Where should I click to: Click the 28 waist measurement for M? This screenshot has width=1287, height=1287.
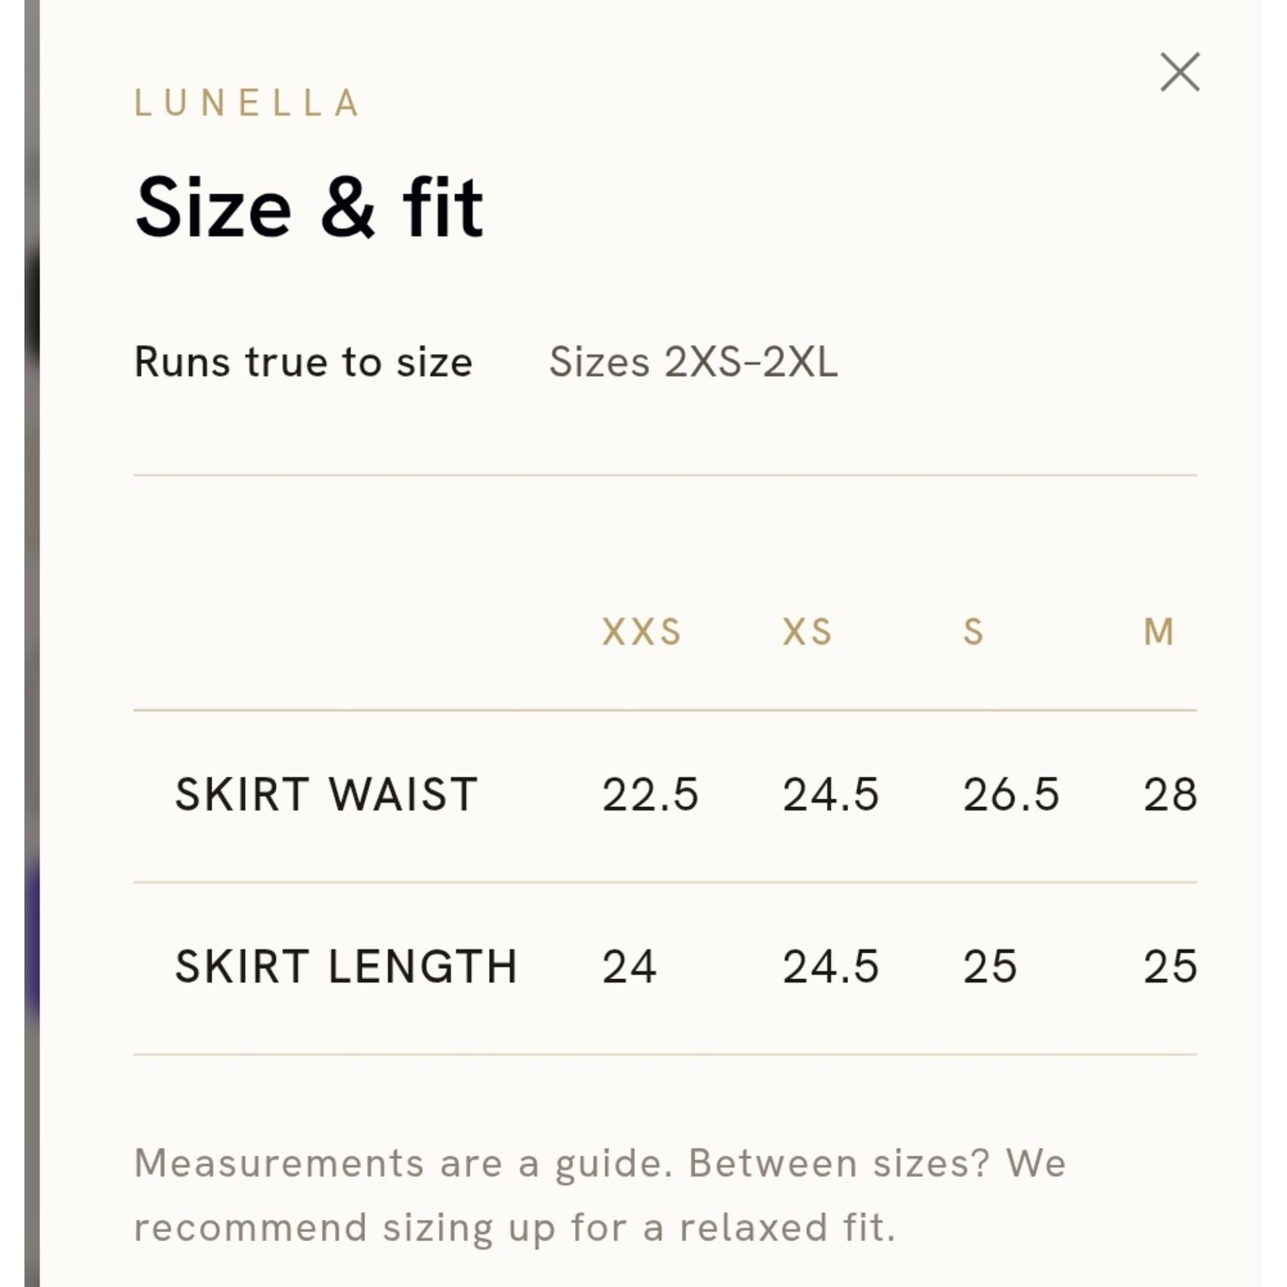coord(1170,794)
